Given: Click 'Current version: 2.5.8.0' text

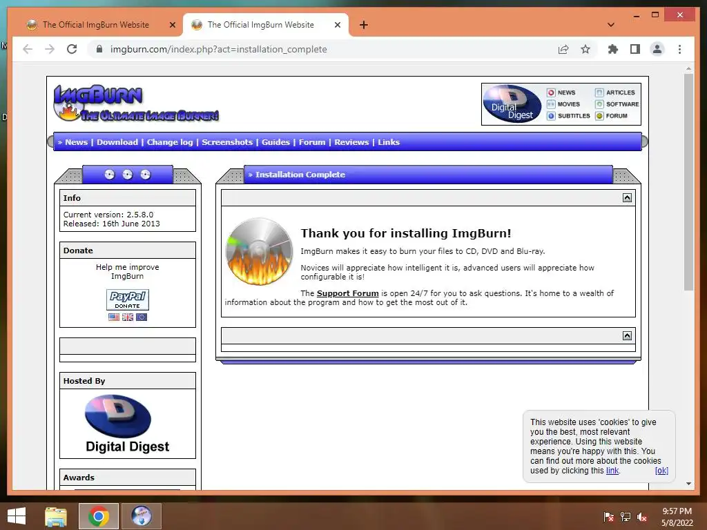Looking at the screenshot, I should tap(108, 215).
